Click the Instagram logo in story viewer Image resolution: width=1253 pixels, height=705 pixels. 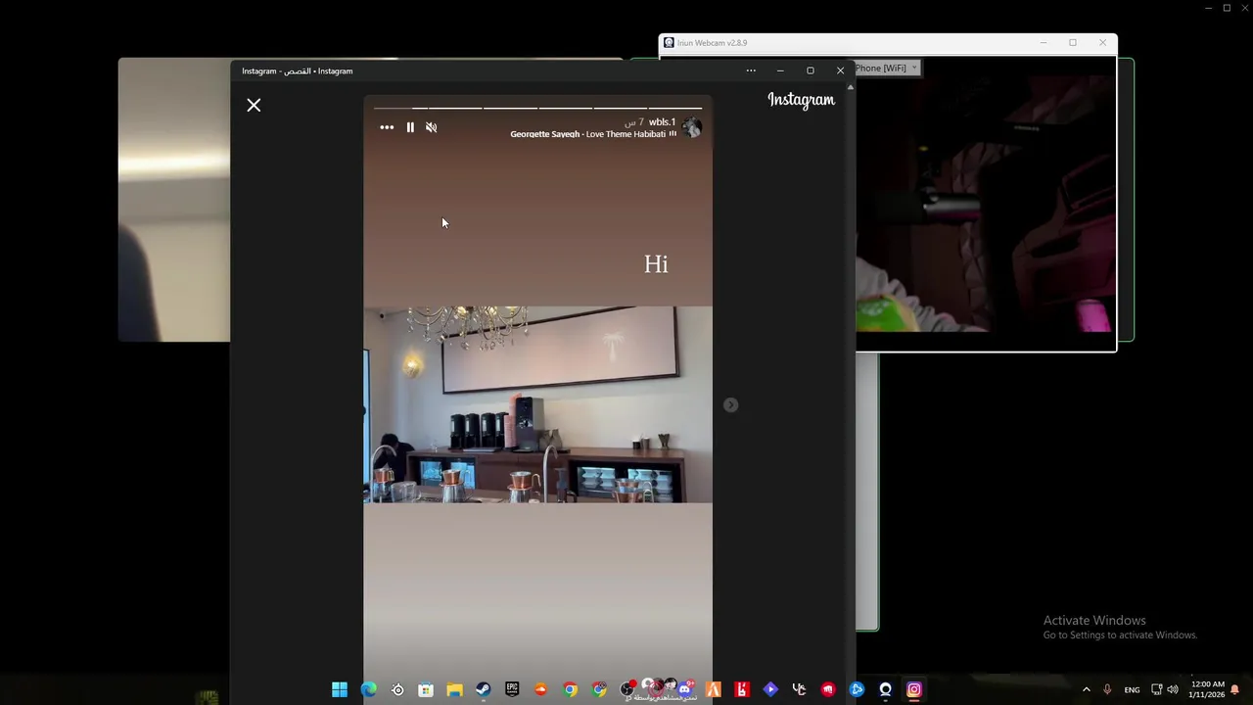(x=801, y=100)
